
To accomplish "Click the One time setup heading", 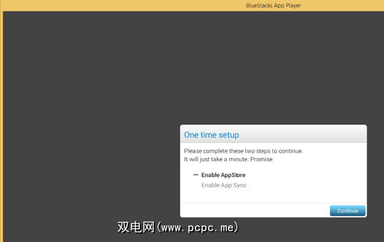I will tap(211, 135).
